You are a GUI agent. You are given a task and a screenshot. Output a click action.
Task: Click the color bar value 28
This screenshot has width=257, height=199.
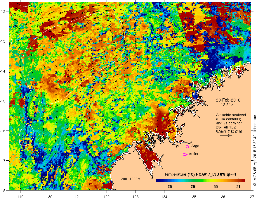170,187
